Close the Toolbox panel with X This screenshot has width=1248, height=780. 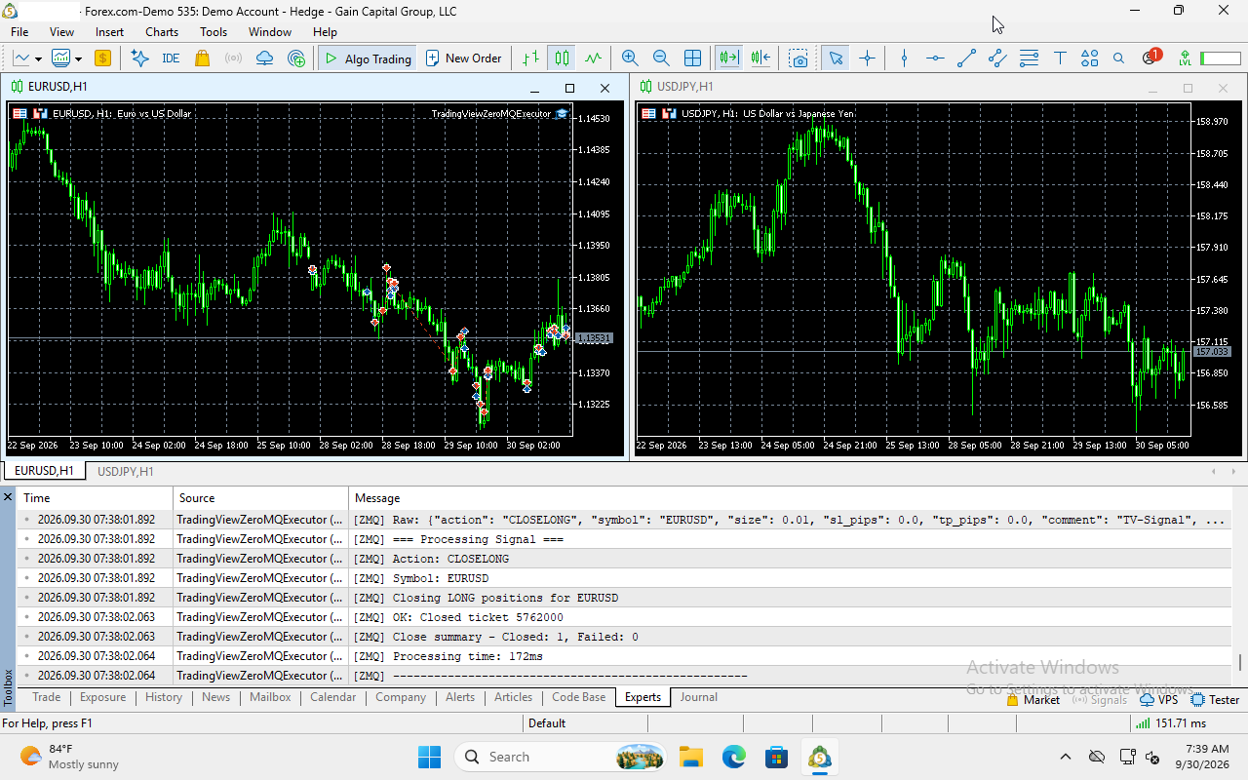pos(8,497)
